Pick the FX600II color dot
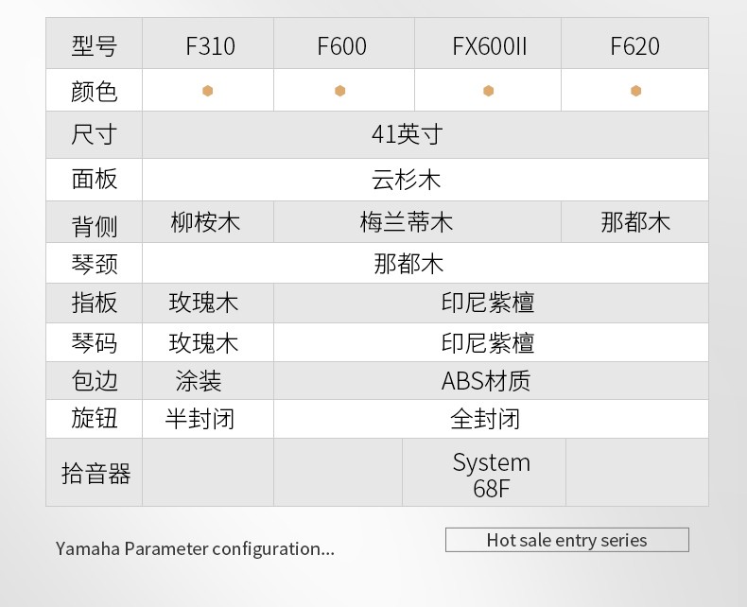Screen dimensions: 747x607 click(x=488, y=91)
